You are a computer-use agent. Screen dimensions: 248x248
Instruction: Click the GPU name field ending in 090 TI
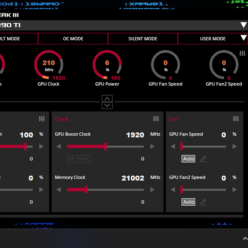[124, 25]
